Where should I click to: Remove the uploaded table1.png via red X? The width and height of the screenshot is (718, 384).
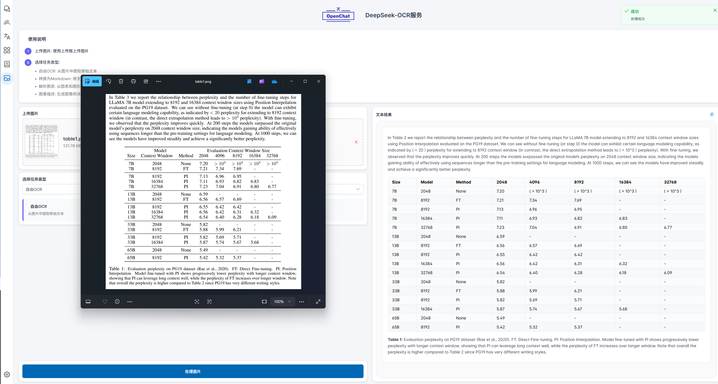point(356,142)
